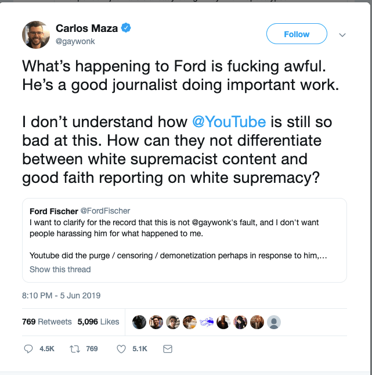Viewport: 372px width, 375px height.
Task: Open the tweet options chevron menu
Action: click(342, 35)
